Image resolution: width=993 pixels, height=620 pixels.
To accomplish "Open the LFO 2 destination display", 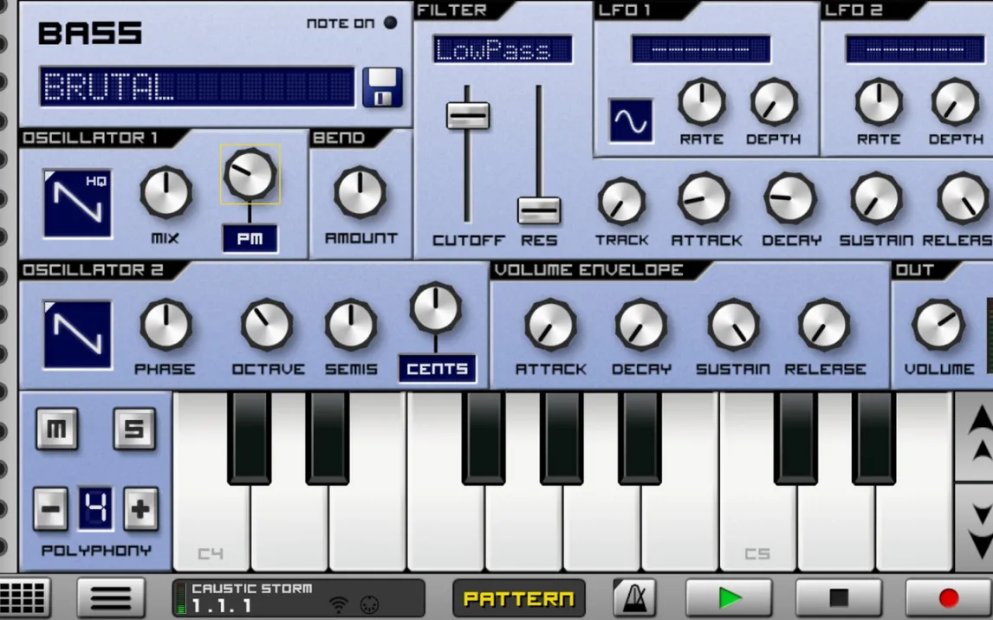I will (x=914, y=49).
